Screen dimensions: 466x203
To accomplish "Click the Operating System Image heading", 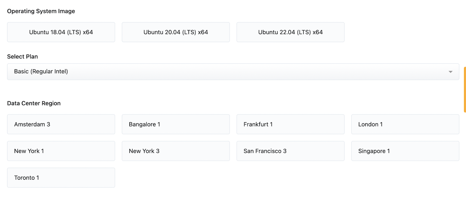I will point(41,11).
